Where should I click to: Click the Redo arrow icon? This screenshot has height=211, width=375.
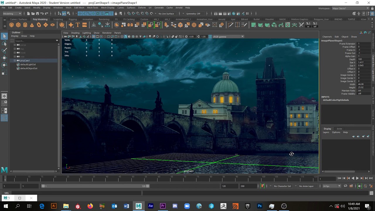tap(46, 13)
